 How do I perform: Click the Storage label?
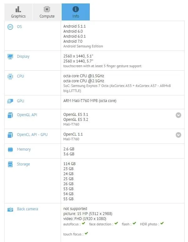(23, 164)
